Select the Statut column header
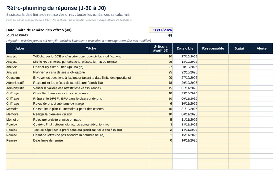This screenshot has width=279, height=173. coord(239,48)
